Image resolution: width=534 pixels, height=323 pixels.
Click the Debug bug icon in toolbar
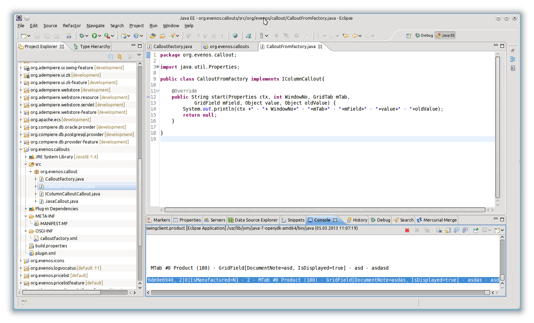coord(82,36)
